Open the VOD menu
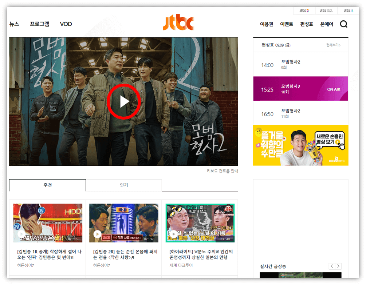 (x=66, y=24)
